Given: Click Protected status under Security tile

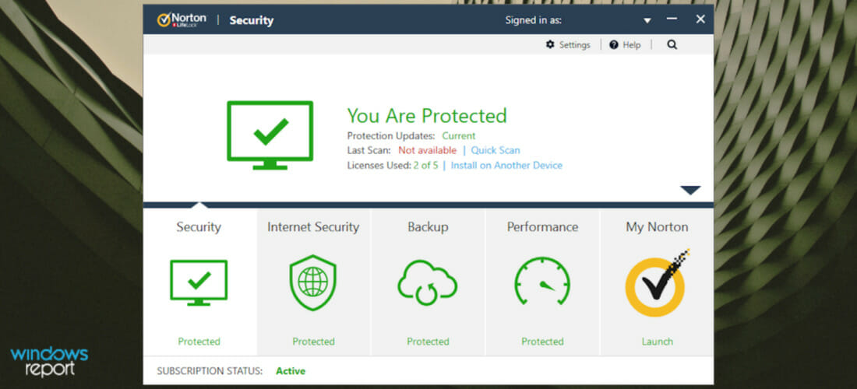Looking at the screenshot, I should 199,342.
